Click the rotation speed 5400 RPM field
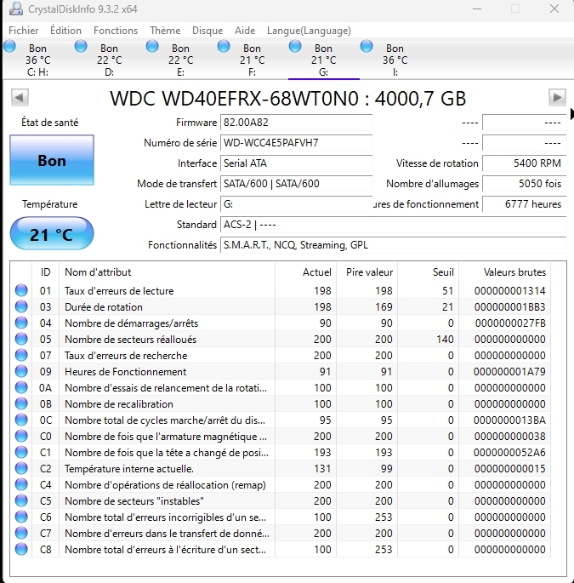The image size is (574, 583). click(x=524, y=163)
